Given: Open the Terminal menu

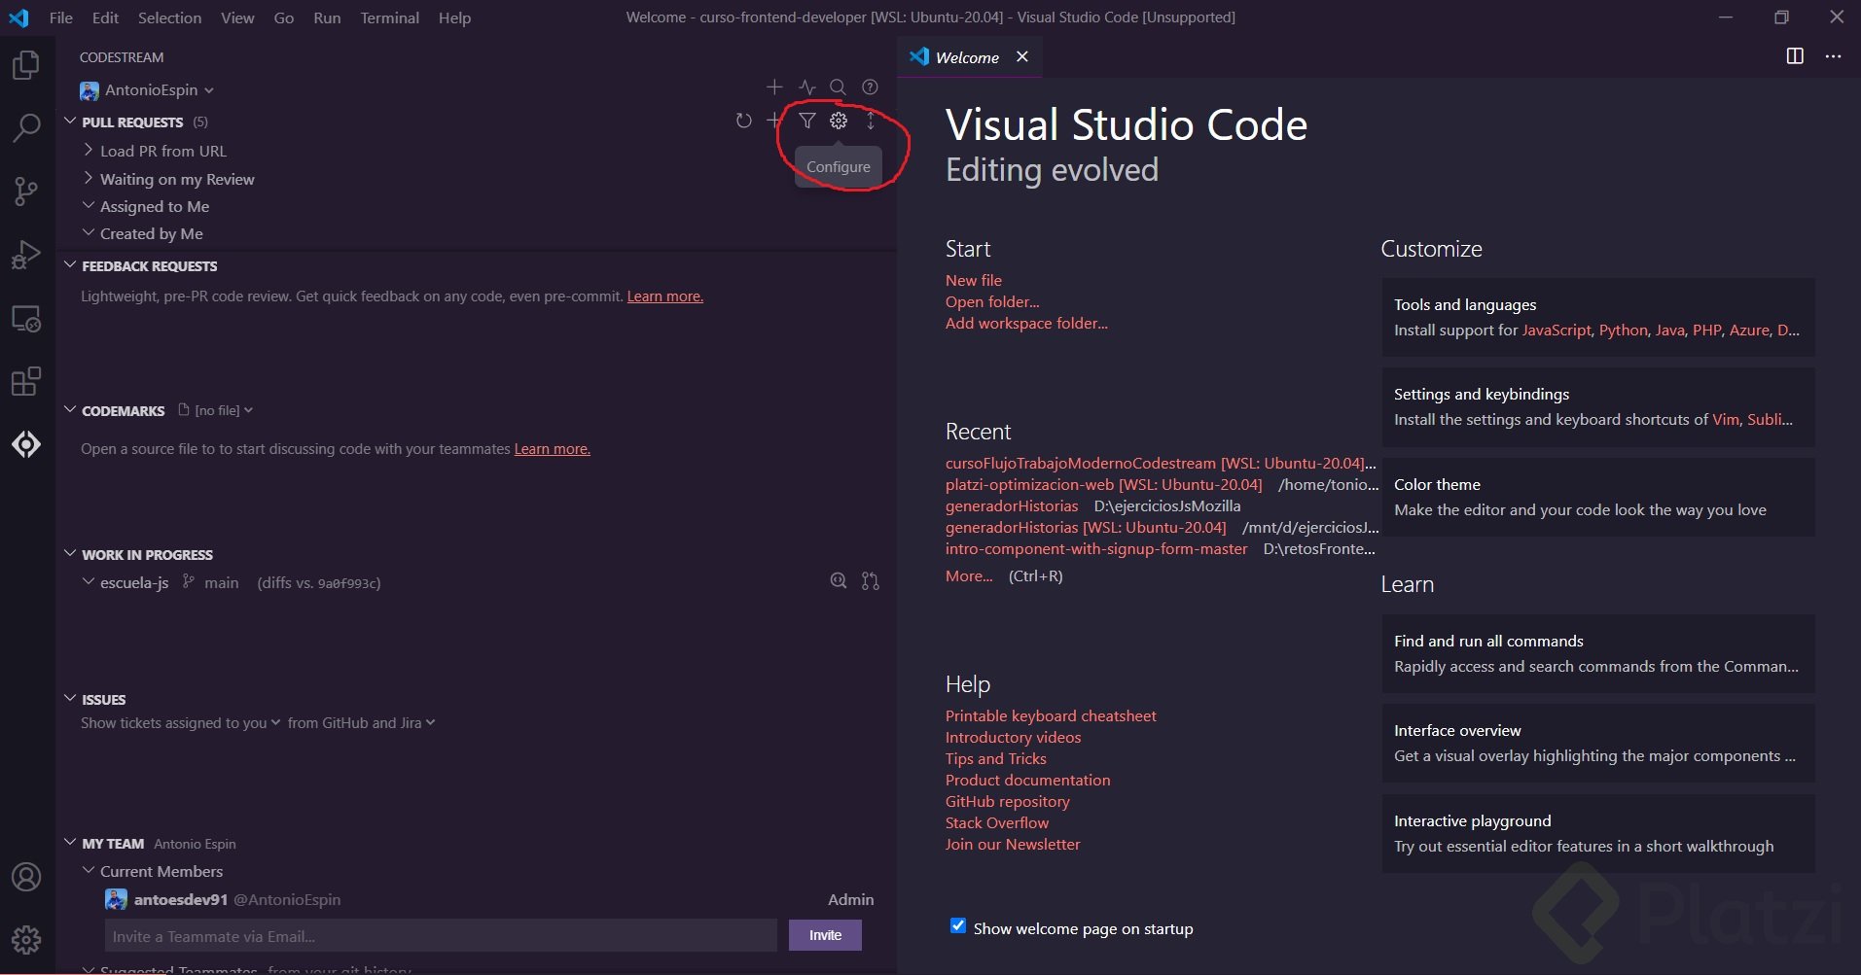Looking at the screenshot, I should pos(389,17).
